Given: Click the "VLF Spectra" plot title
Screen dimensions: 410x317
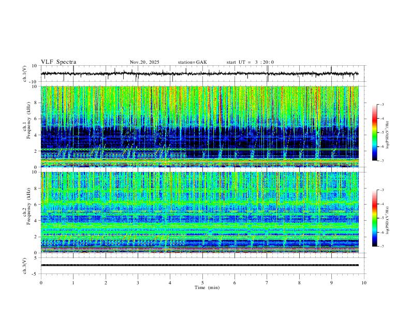Looking at the screenshot, I should (58, 62).
